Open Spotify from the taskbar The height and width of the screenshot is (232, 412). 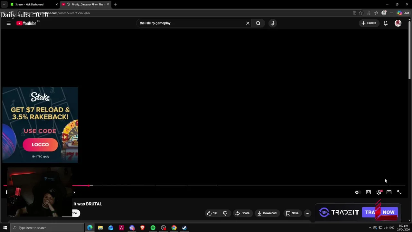click(153, 228)
